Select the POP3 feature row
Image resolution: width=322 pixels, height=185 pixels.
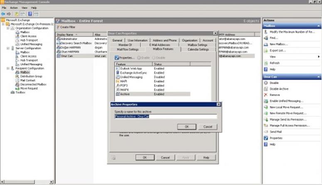pos(152,85)
